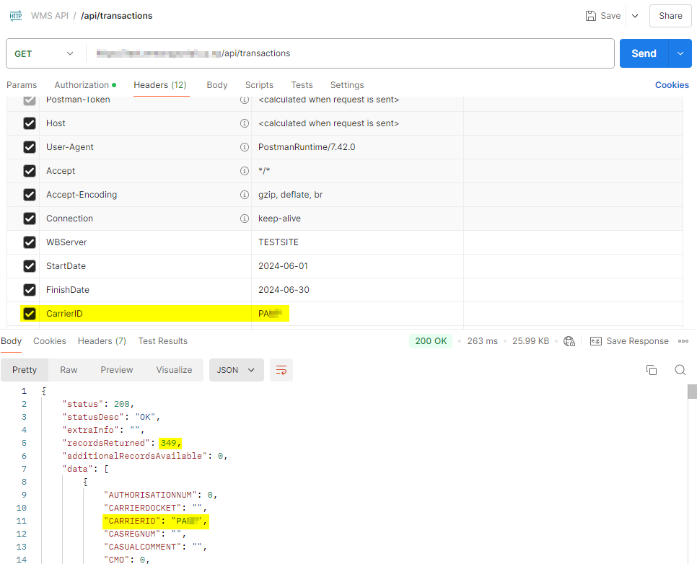697x564 pixels.
Task: Click the 263 ms response time
Action: pyautogui.click(x=482, y=341)
